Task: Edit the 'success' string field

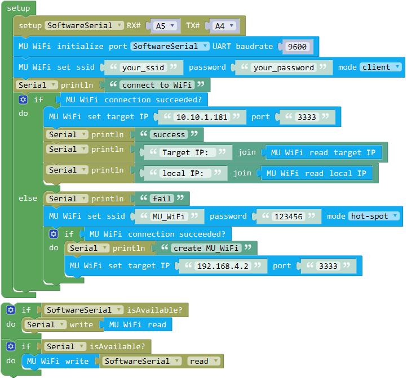Action: pos(169,134)
